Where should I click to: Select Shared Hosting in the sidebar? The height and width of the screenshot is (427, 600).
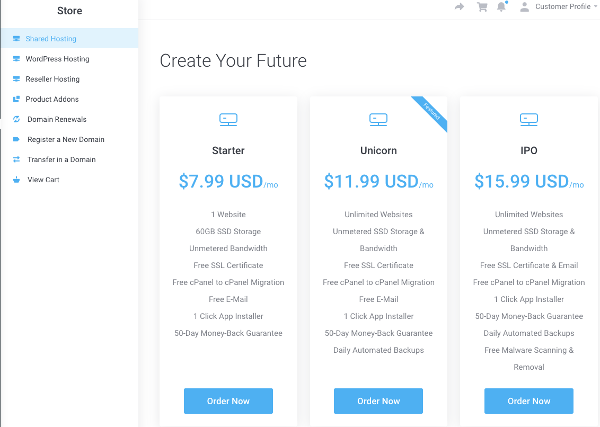pos(51,39)
